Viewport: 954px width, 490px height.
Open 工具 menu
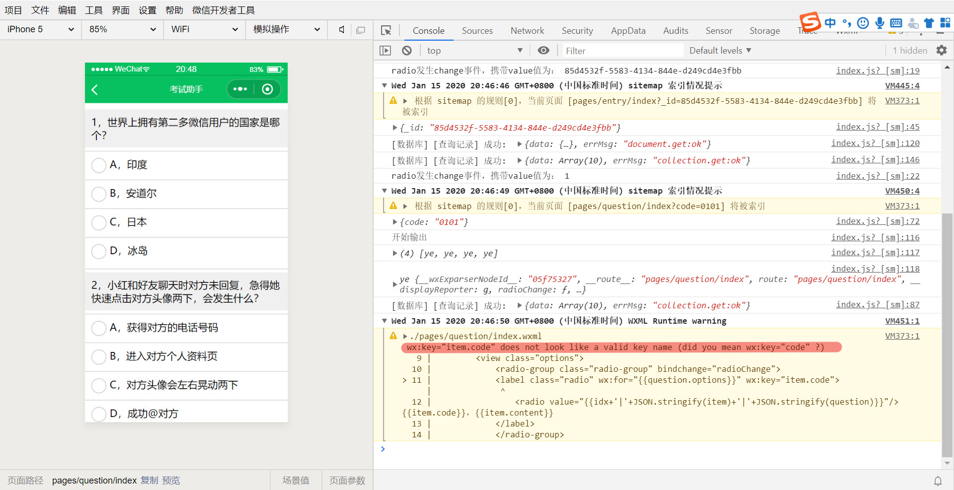pyautogui.click(x=94, y=10)
